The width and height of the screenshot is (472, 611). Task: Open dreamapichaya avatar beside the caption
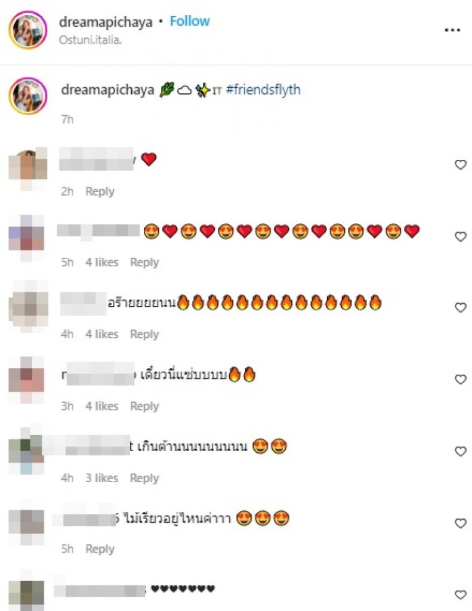[x=27, y=96]
